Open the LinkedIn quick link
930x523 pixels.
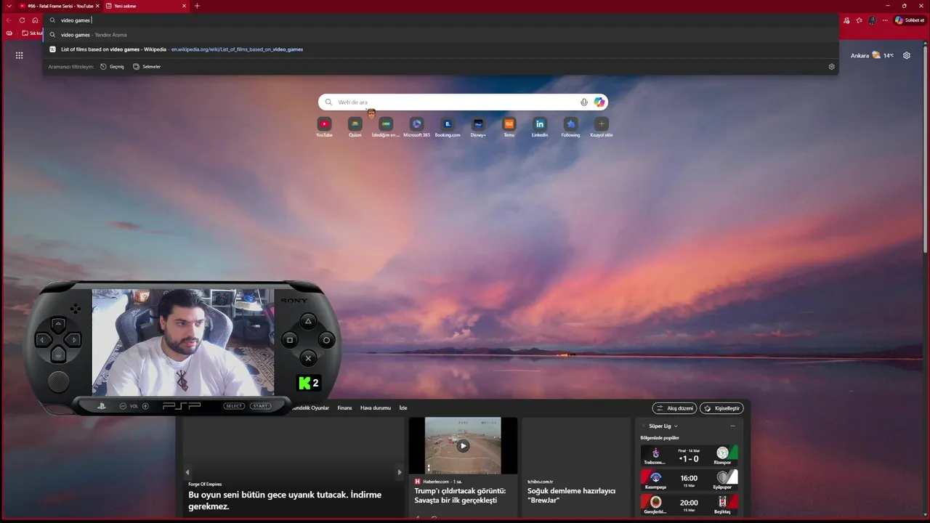click(540, 127)
